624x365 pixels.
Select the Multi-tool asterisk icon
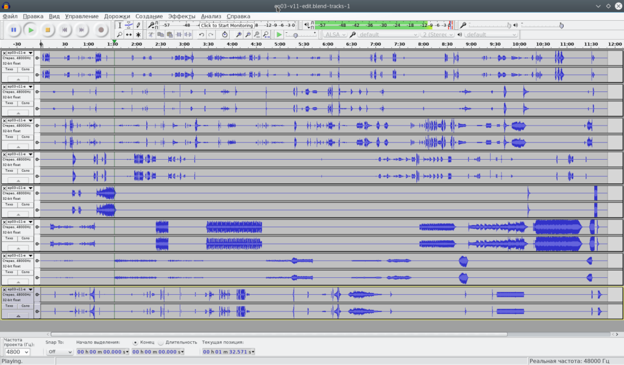138,35
